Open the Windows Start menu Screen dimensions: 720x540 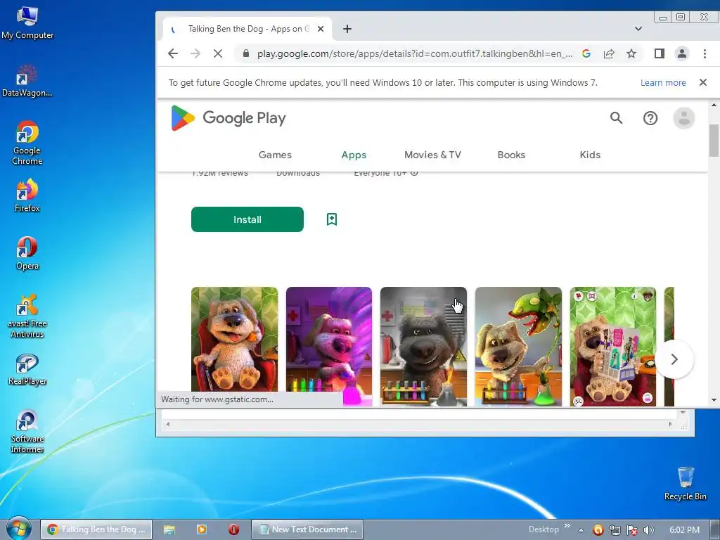click(x=18, y=529)
